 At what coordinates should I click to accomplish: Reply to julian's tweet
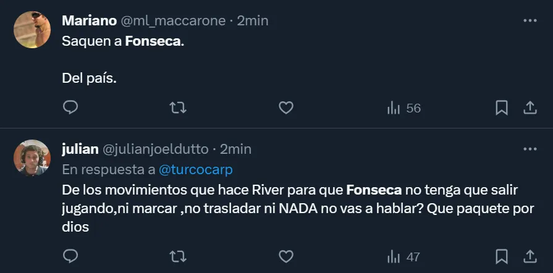coord(71,256)
